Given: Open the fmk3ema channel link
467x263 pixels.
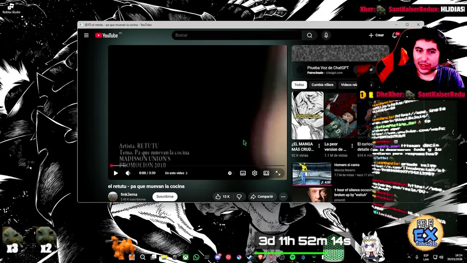Looking at the screenshot, I should point(129,195).
